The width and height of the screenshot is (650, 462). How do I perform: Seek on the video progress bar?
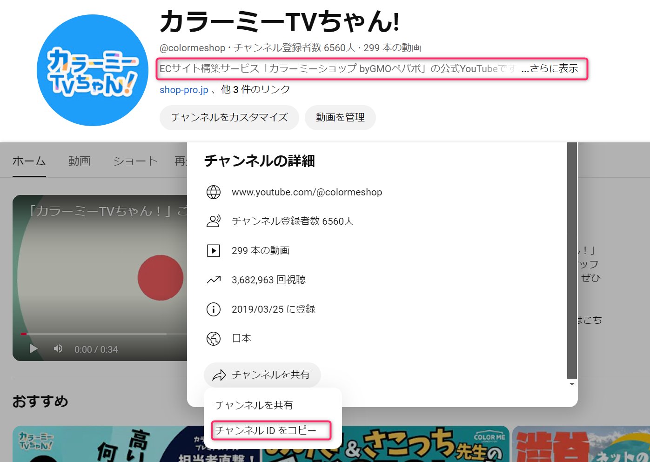click(x=94, y=334)
